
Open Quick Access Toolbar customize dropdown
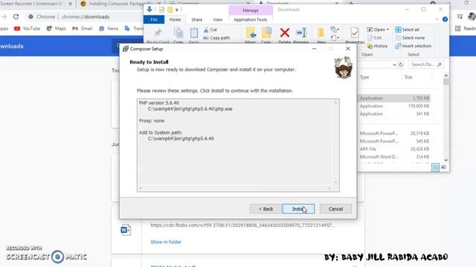177,10
